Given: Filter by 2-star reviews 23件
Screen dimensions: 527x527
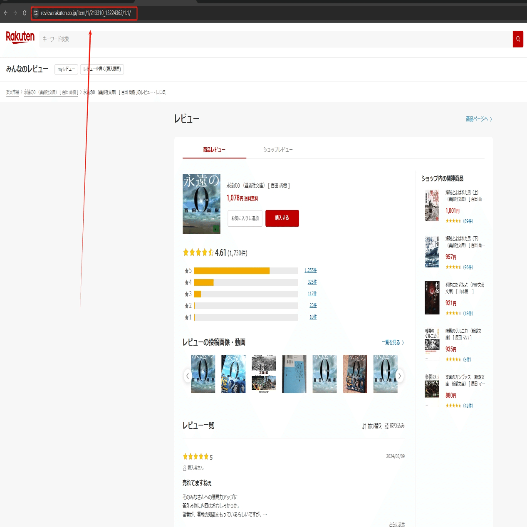Looking at the screenshot, I should [313, 305].
